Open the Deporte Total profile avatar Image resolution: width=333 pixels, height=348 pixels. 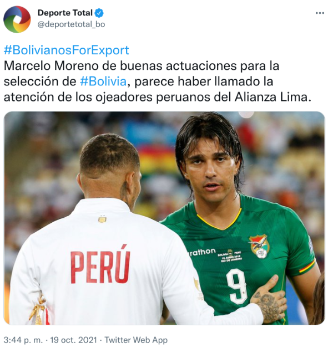[x=17, y=19]
